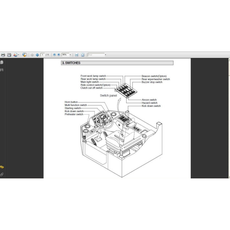Open the Find options dropdown arrow
Screen dimensions: 230x230
coord(105,55)
